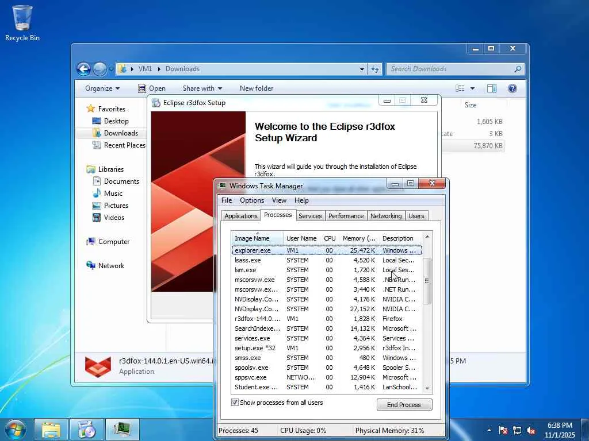The width and height of the screenshot is (589, 441).
Task: Sort processes by Image Name column
Action: [257, 238]
